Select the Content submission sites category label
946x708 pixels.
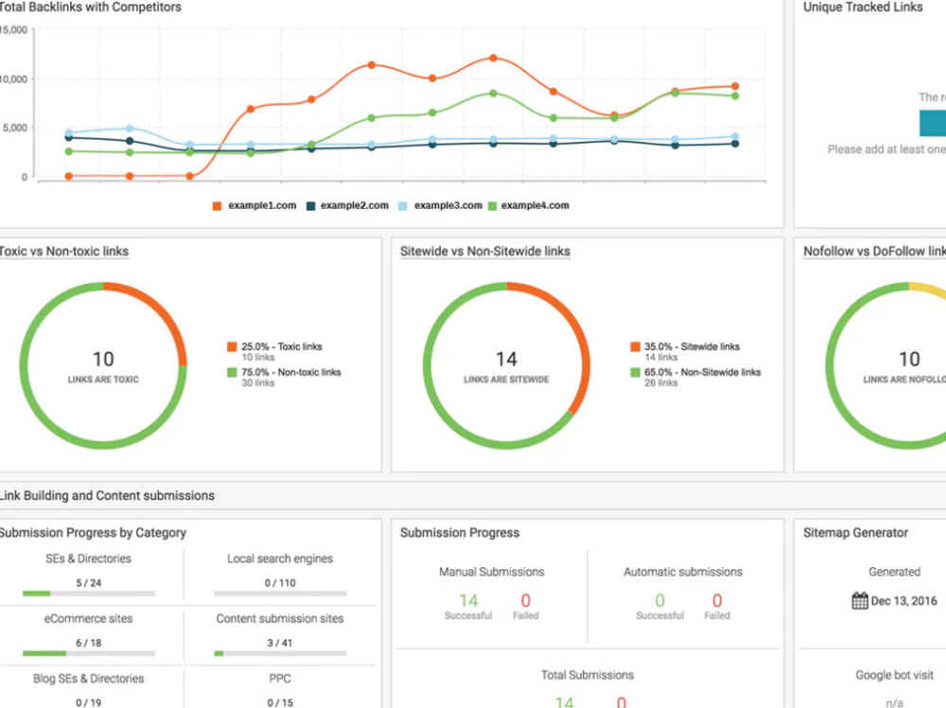coord(280,619)
